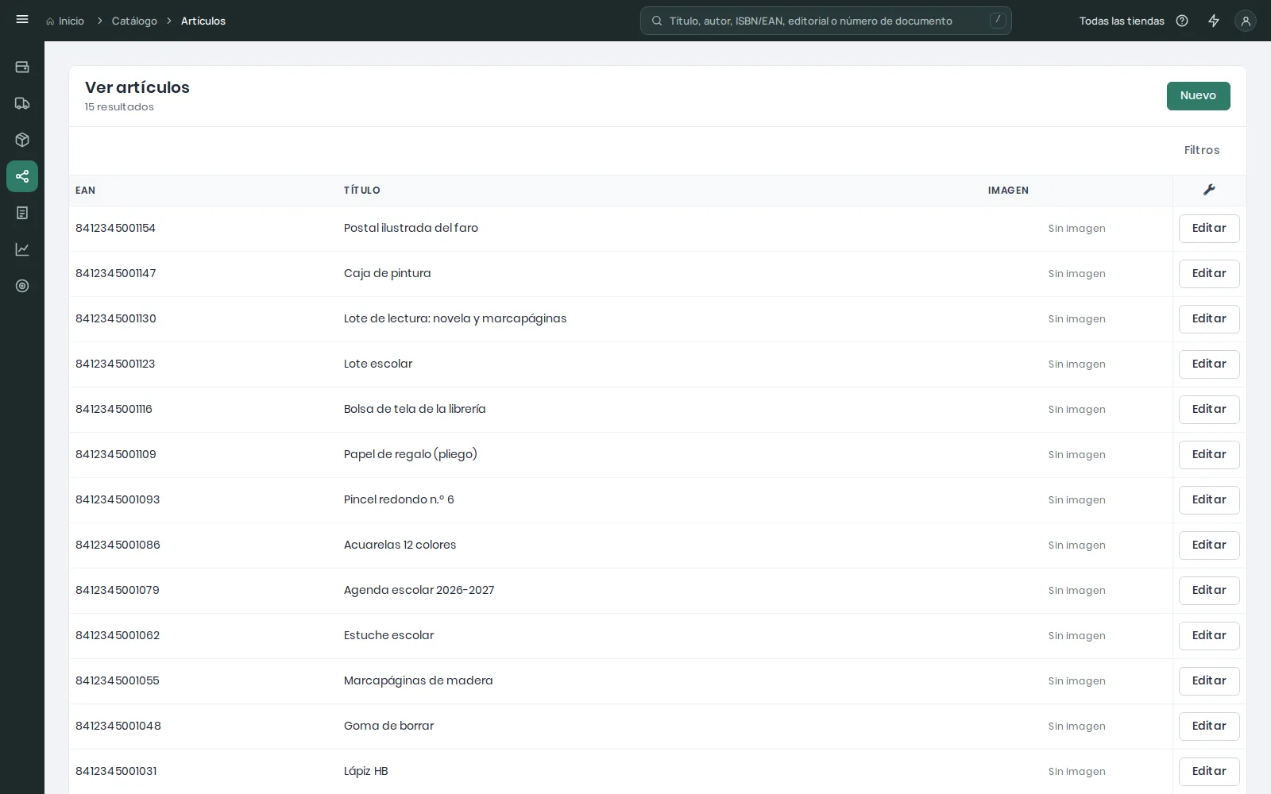
Task: Open the user profile avatar icon
Action: [1246, 21]
